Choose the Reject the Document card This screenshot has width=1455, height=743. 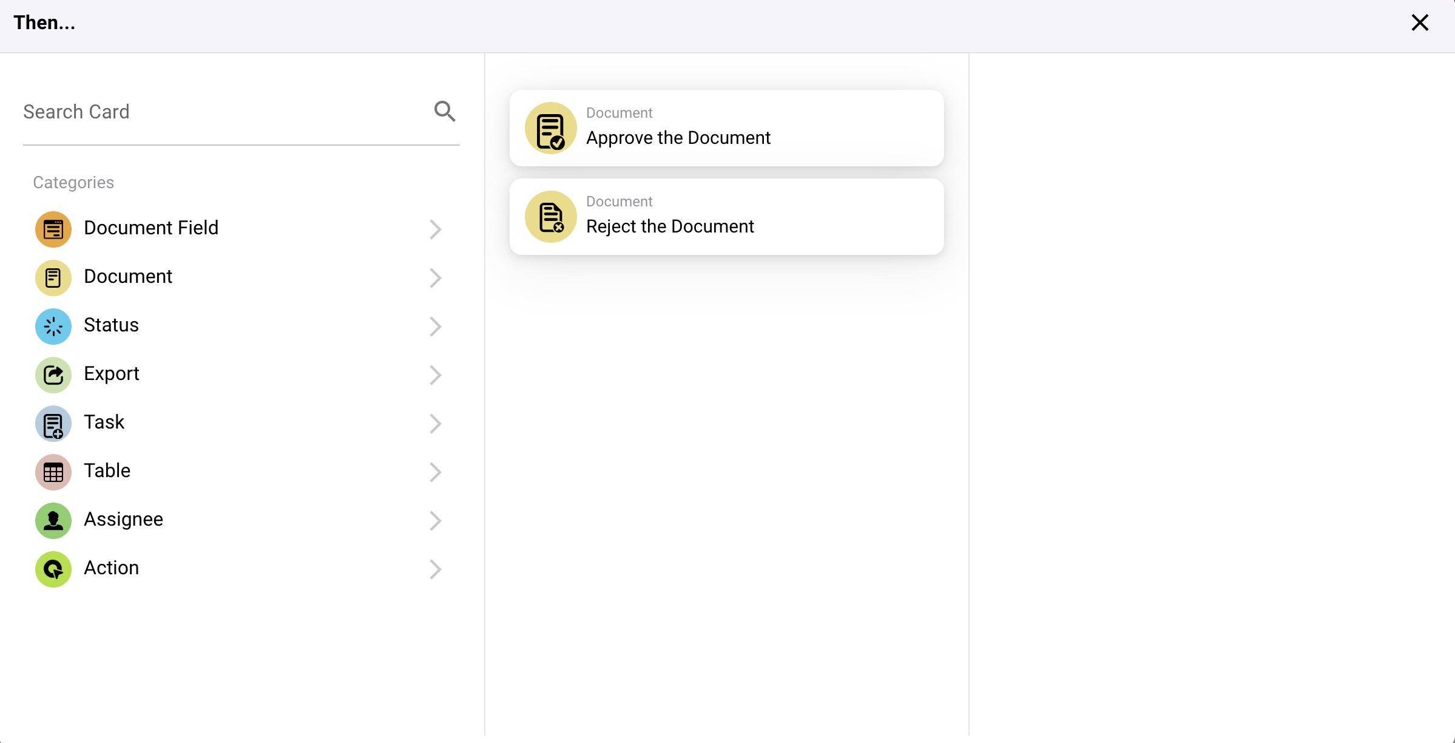(726, 217)
